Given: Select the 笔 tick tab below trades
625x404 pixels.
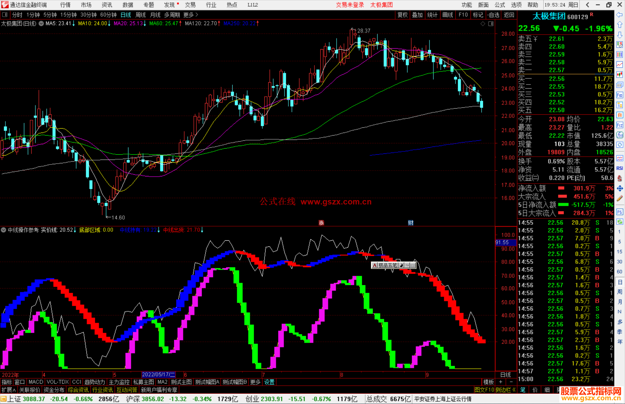Looking at the screenshot, I should (x=523, y=390).
